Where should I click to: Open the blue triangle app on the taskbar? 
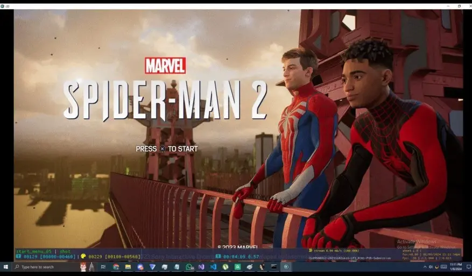[x=152, y=267]
